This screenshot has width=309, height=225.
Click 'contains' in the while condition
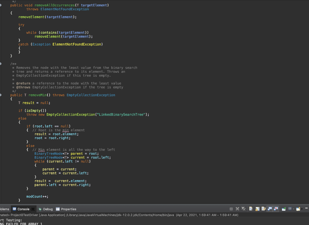coord(49,33)
